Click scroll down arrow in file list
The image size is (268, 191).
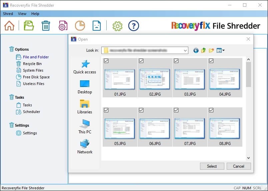(x=249, y=158)
